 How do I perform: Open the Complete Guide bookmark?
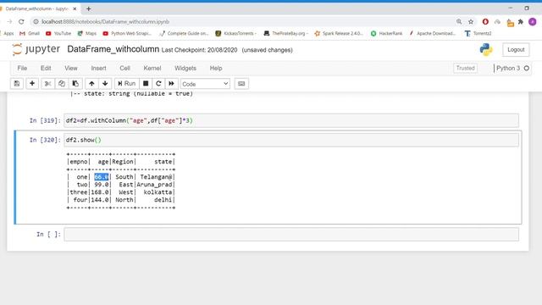(x=184, y=34)
